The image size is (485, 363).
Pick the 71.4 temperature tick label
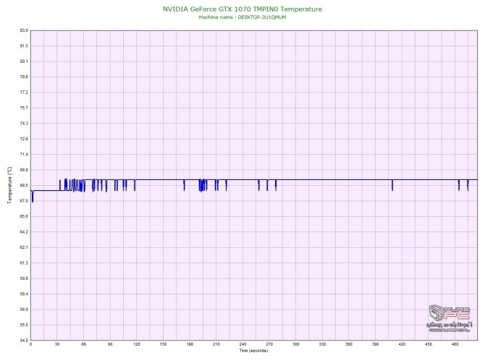tap(24, 154)
